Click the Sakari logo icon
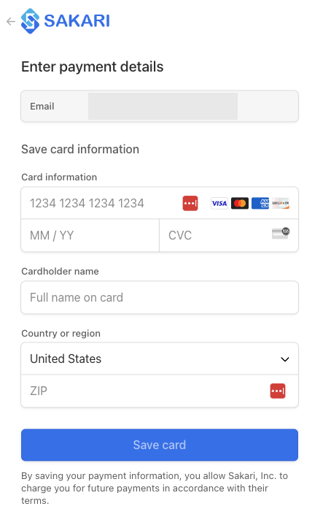The image size is (331, 517). 31,21
